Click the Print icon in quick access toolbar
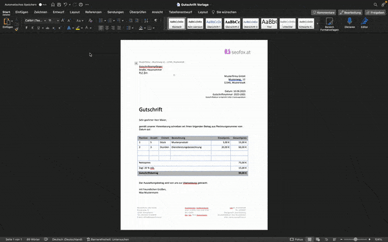 (x=81, y=5)
